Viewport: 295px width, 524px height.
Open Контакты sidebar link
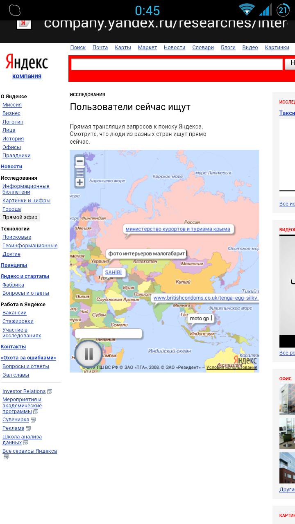tap(13, 347)
